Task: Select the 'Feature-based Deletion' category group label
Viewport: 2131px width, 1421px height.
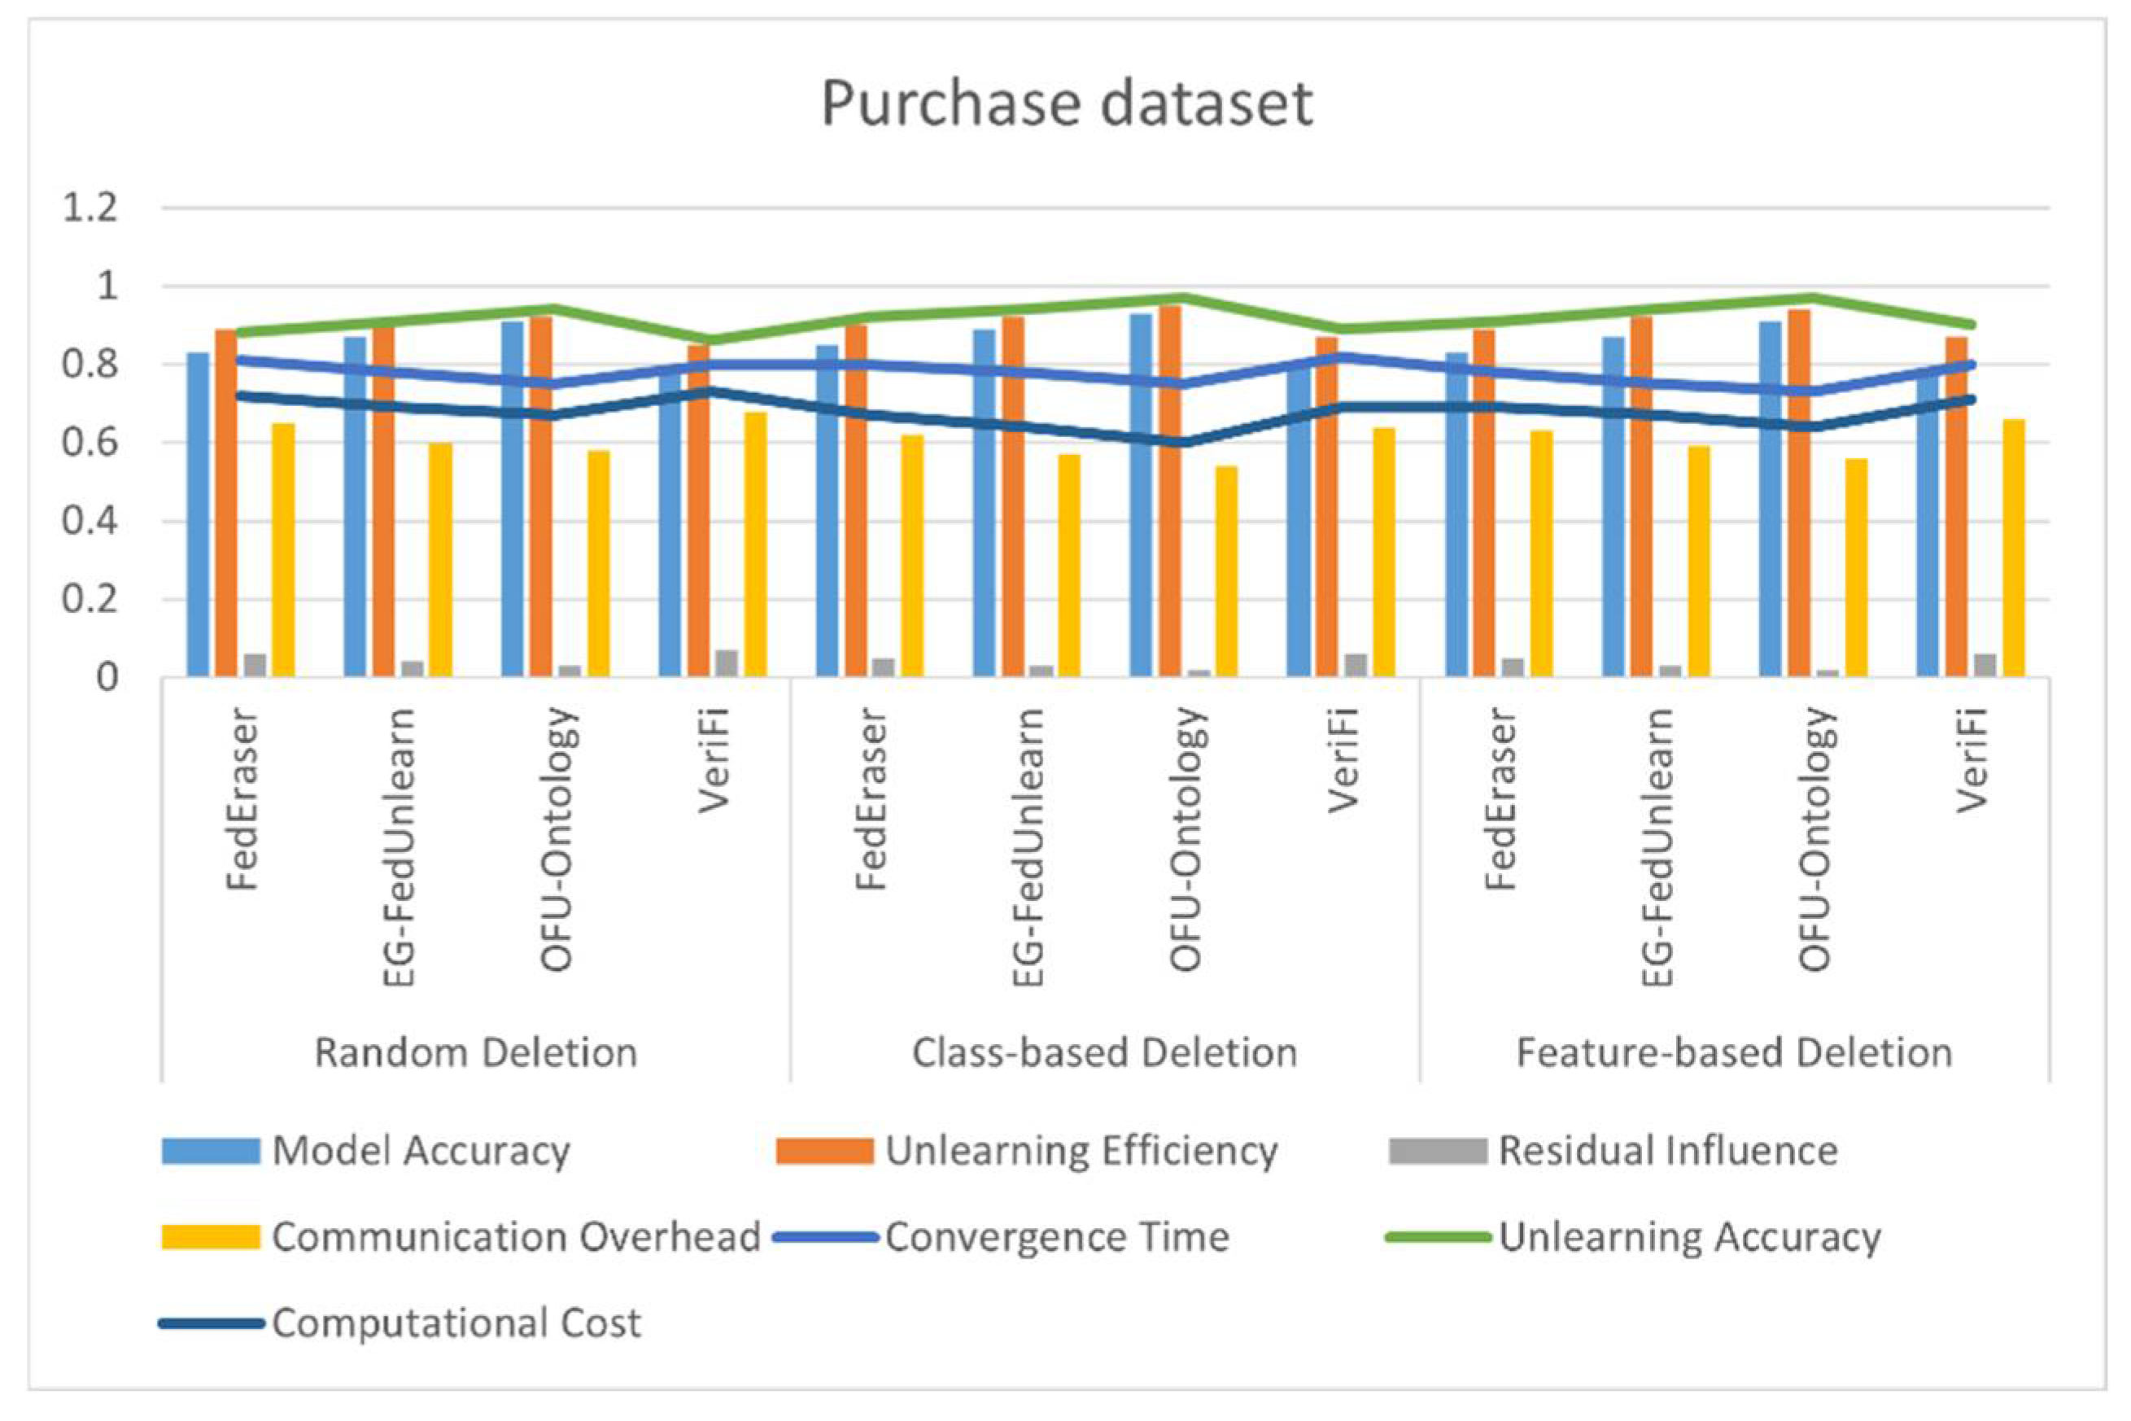Action: tap(1734, 1053)
